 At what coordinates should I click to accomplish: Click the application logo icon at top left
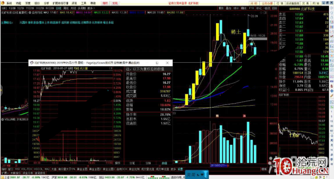[x=3, y=3]
